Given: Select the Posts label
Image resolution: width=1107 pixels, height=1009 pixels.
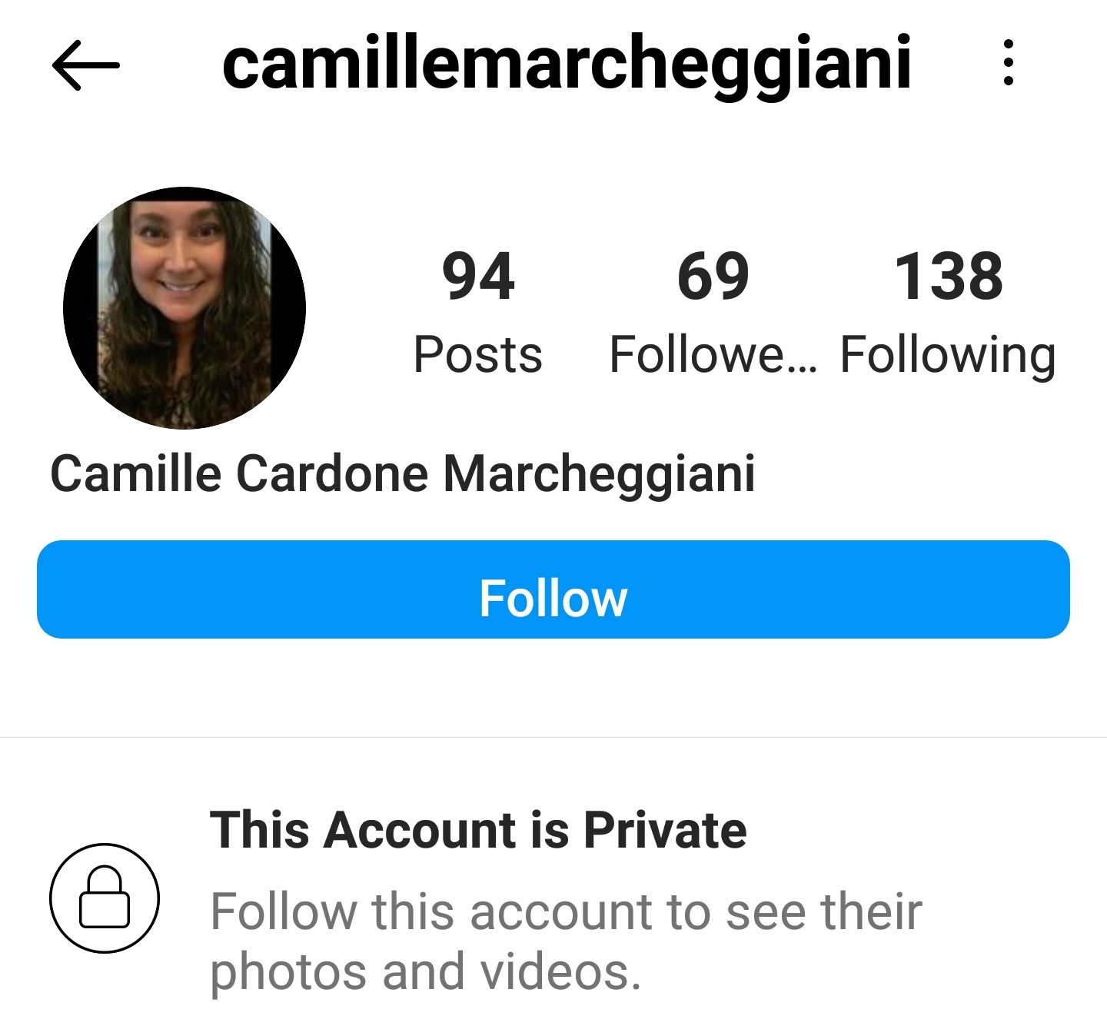Looking at the screenshot, I should click(478, 355).
